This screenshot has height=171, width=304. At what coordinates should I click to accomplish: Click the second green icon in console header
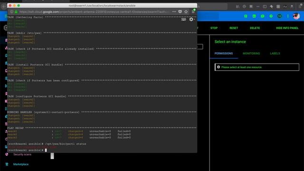click(254, 16)
